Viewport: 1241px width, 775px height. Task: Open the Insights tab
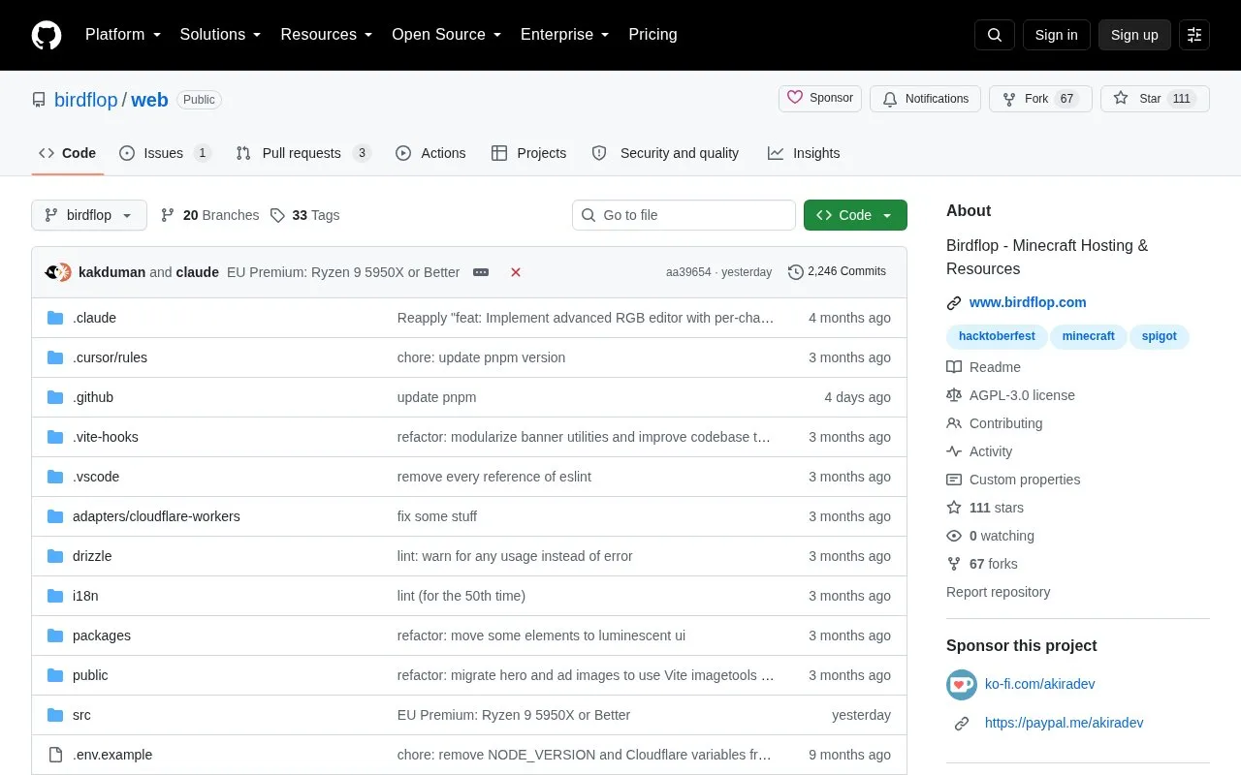pyautogui.click(x=804, y=153)
